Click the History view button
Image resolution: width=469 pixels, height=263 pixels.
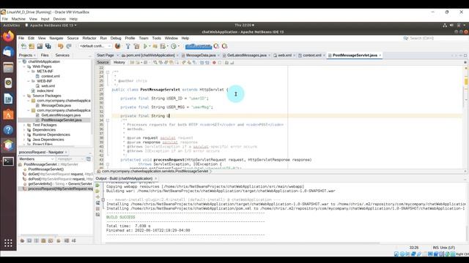coord(119,62)
